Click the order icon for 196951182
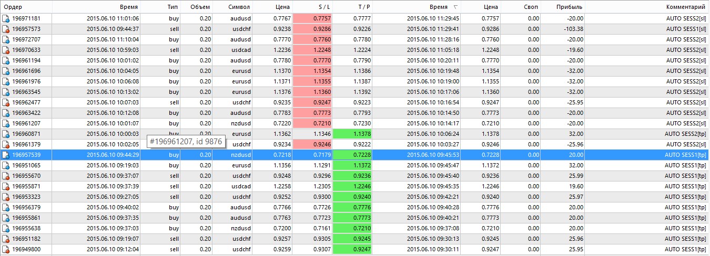This screenshot has height=256, width=710. coord(6,239)
